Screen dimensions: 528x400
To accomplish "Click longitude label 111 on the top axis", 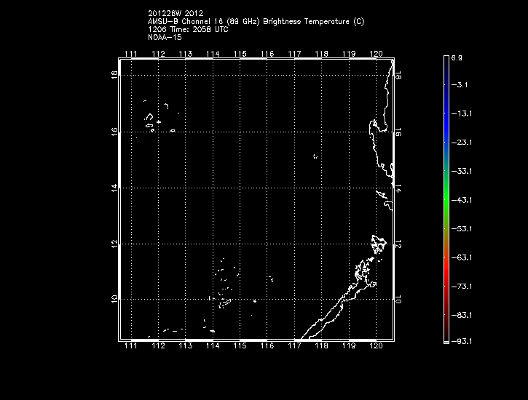I will 131,54.
